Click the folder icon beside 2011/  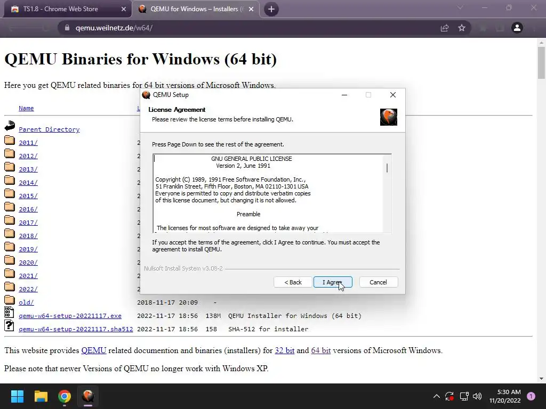point(10,141)
